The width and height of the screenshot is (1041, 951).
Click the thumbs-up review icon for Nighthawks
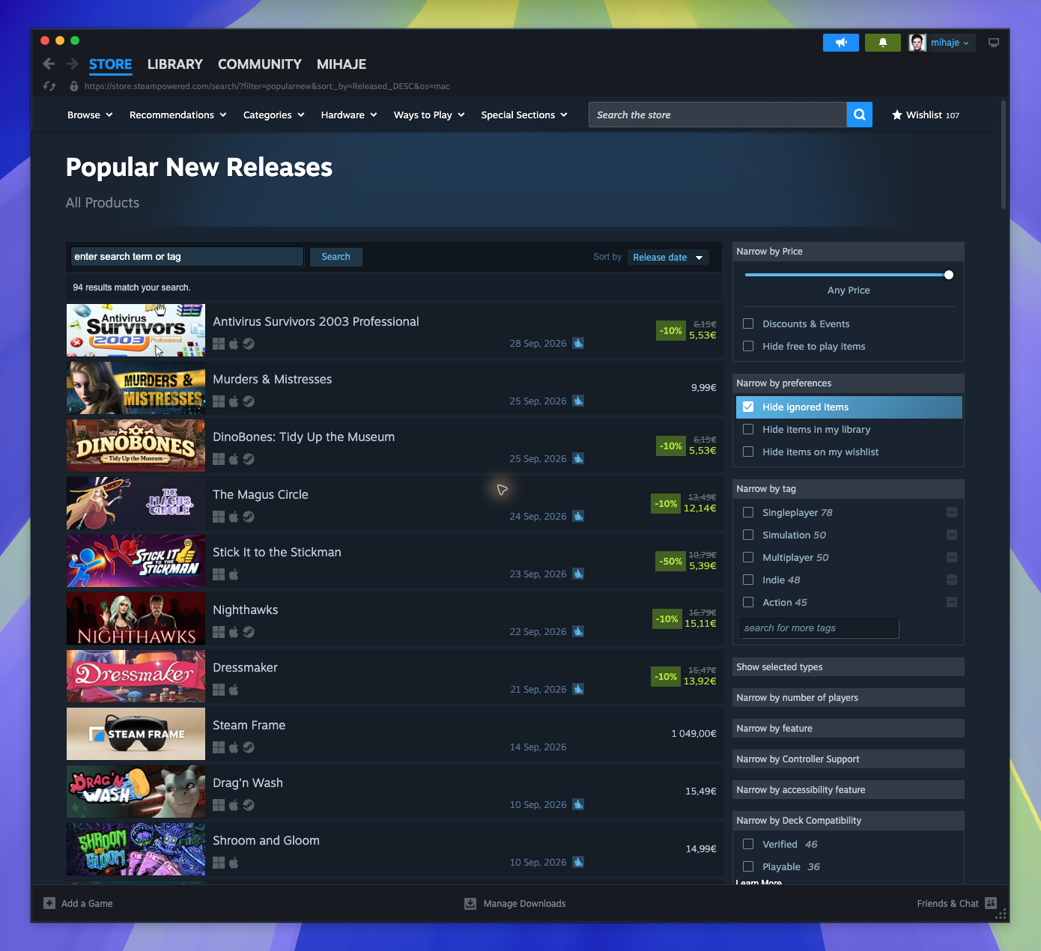pos(578,631)
